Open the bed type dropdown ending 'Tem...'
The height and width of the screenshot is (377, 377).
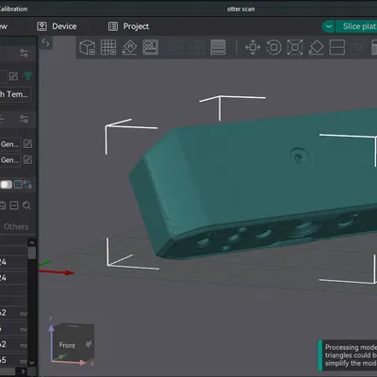coord(15,94)
